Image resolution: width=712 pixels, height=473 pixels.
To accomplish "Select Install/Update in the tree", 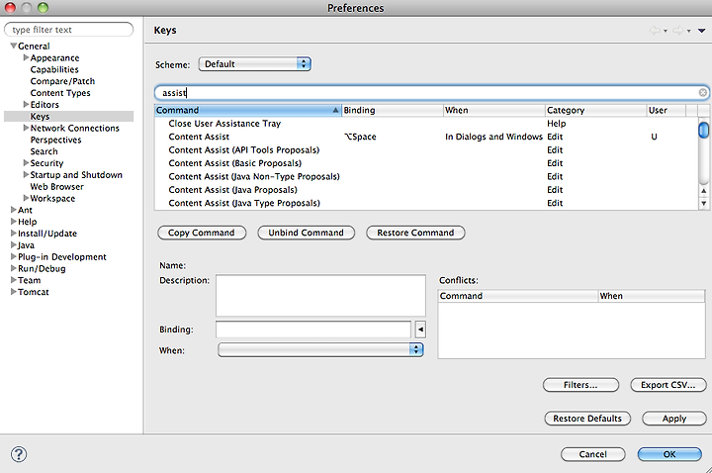I will [x=47, y=234].
